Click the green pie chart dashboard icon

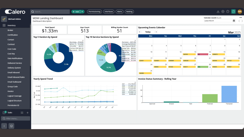(233, 12)
